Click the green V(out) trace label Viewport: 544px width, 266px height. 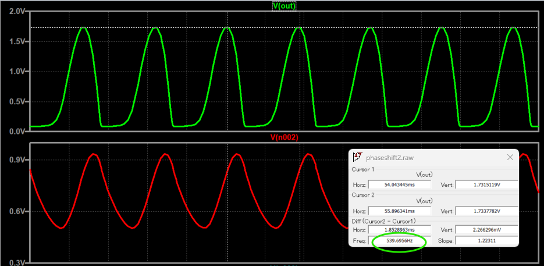tap(283, 6)
